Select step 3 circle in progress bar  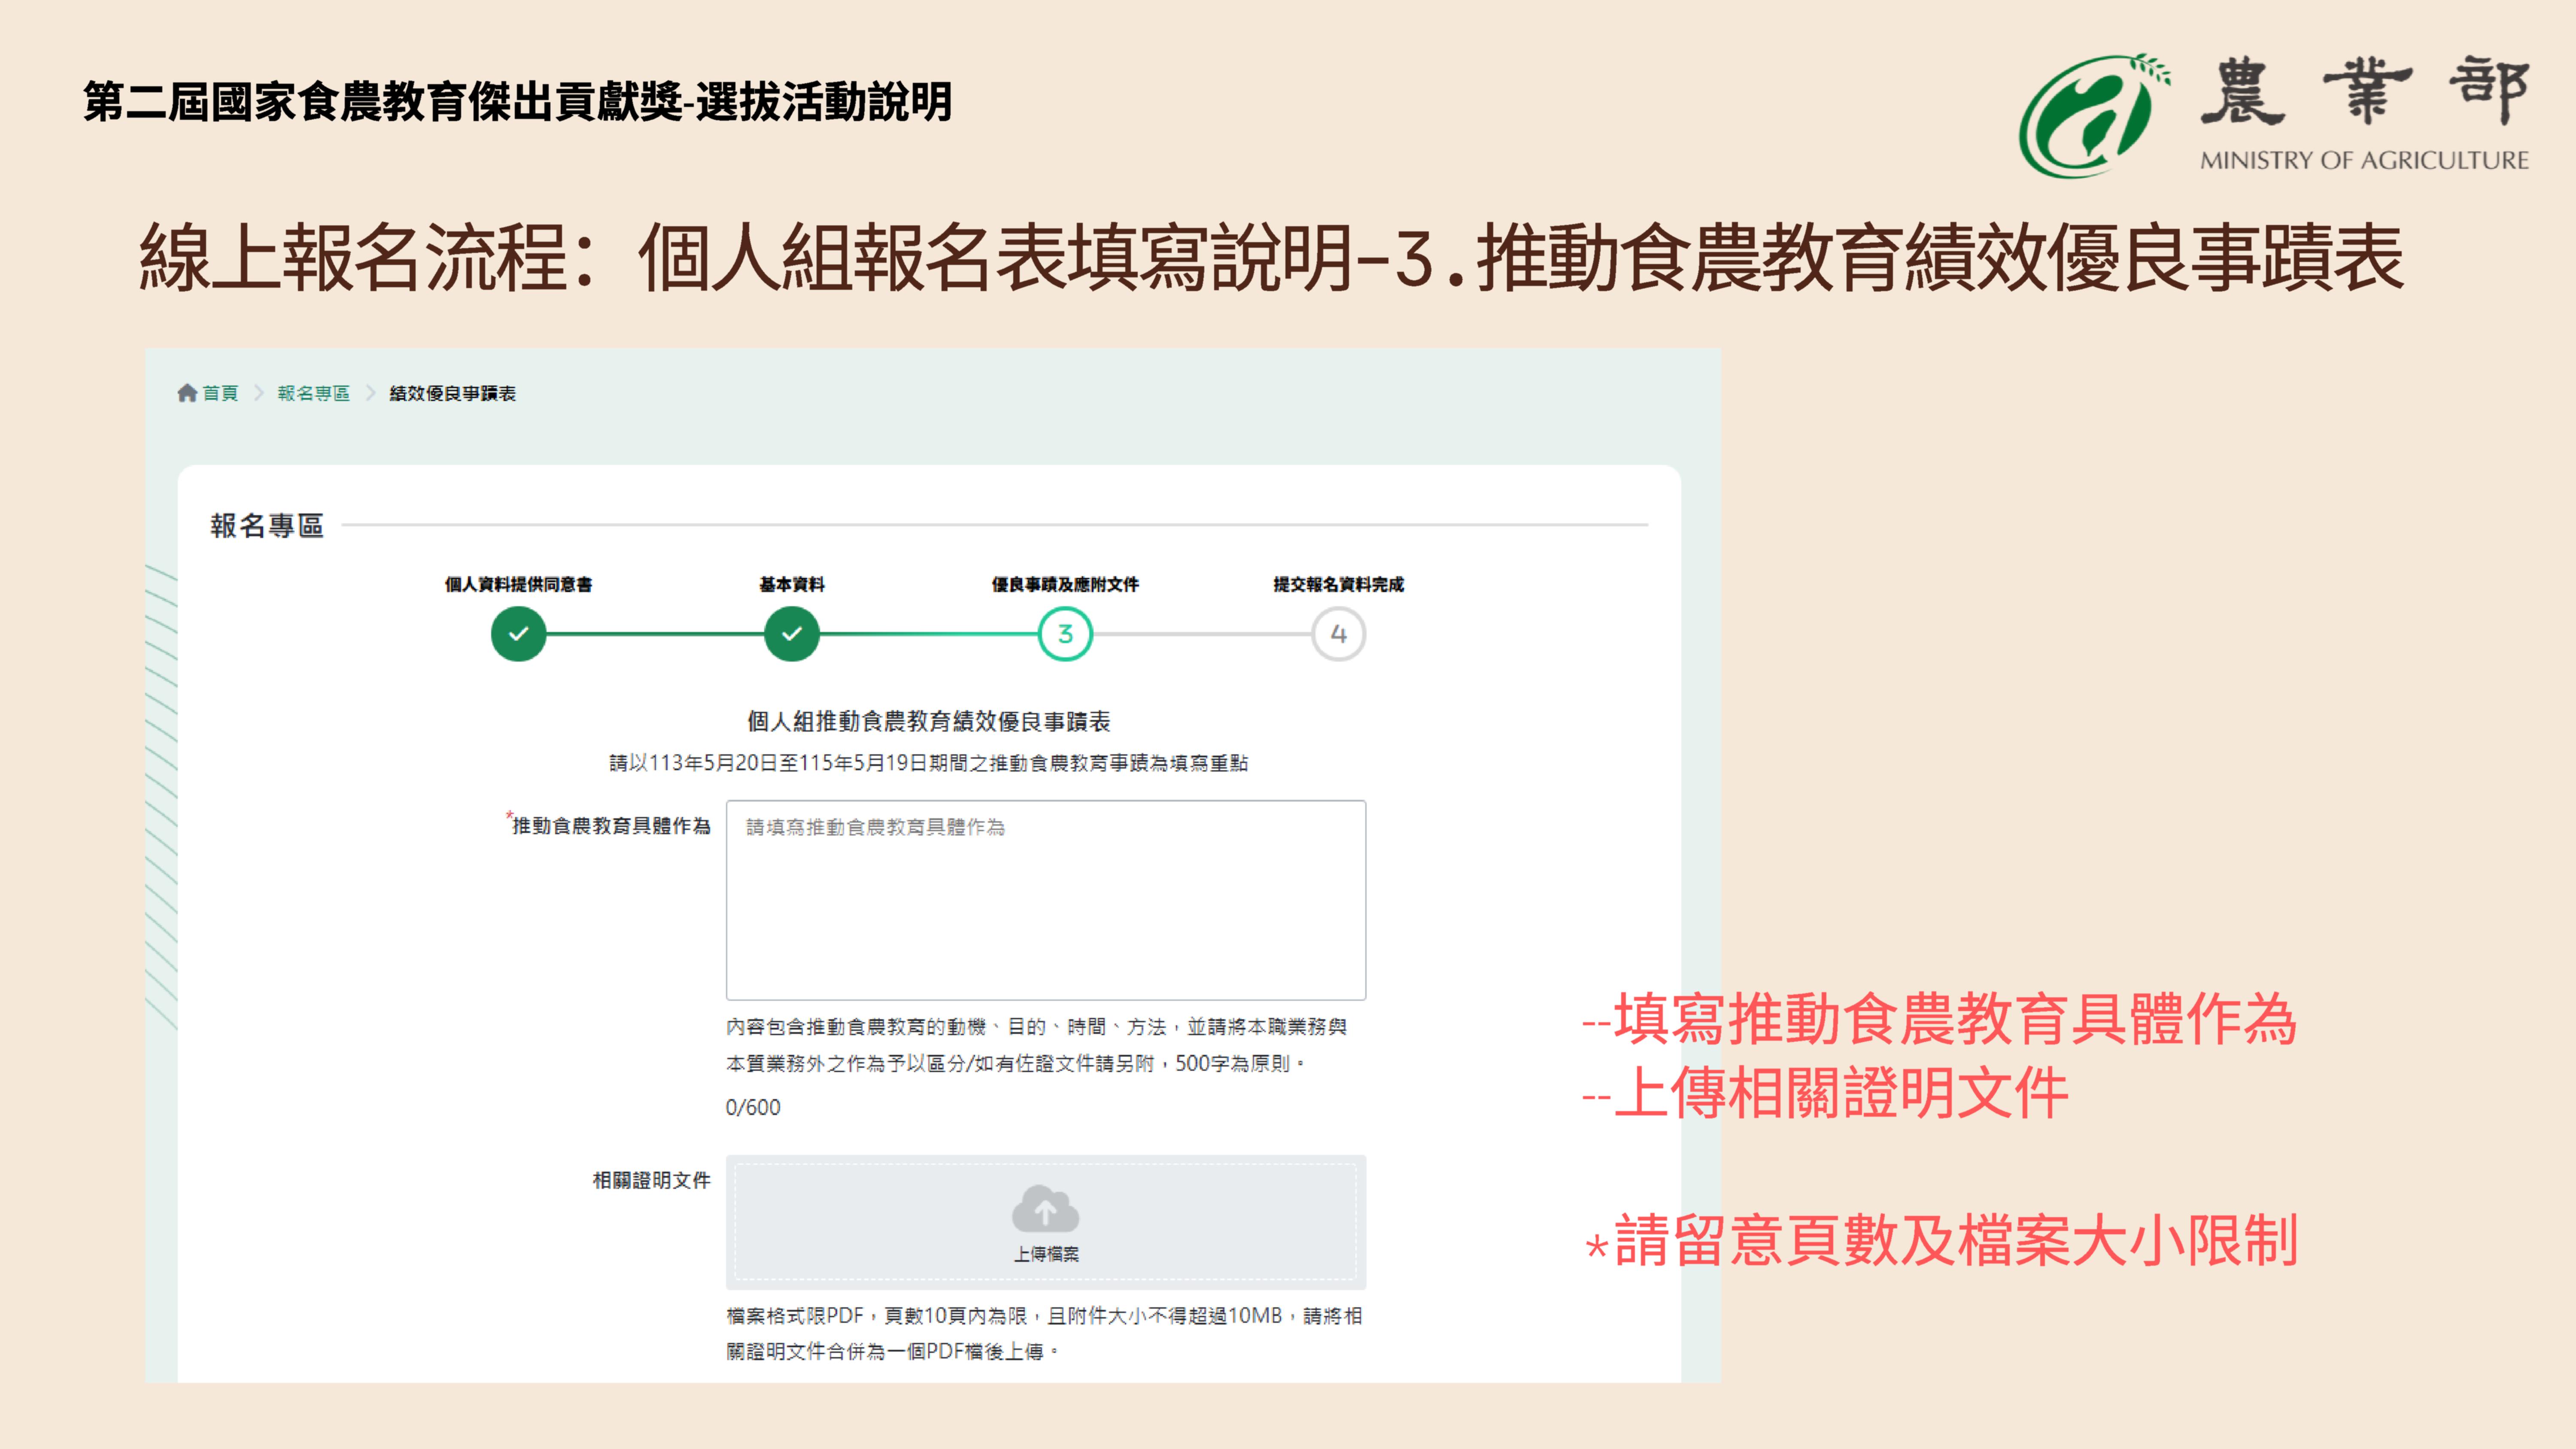1065,634
